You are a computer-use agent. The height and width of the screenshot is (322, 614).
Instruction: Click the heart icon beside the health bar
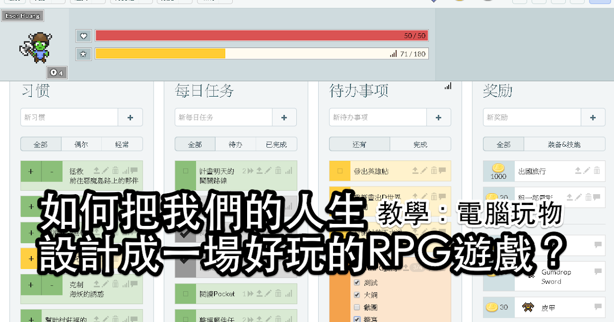pyautogui.click(x=83, y=36)
